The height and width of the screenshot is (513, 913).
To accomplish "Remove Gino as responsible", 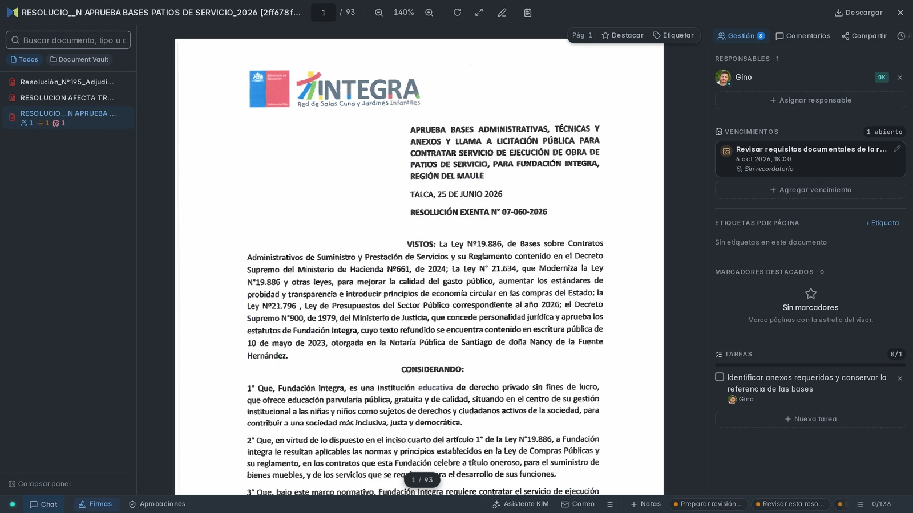I will pos(900,78).
